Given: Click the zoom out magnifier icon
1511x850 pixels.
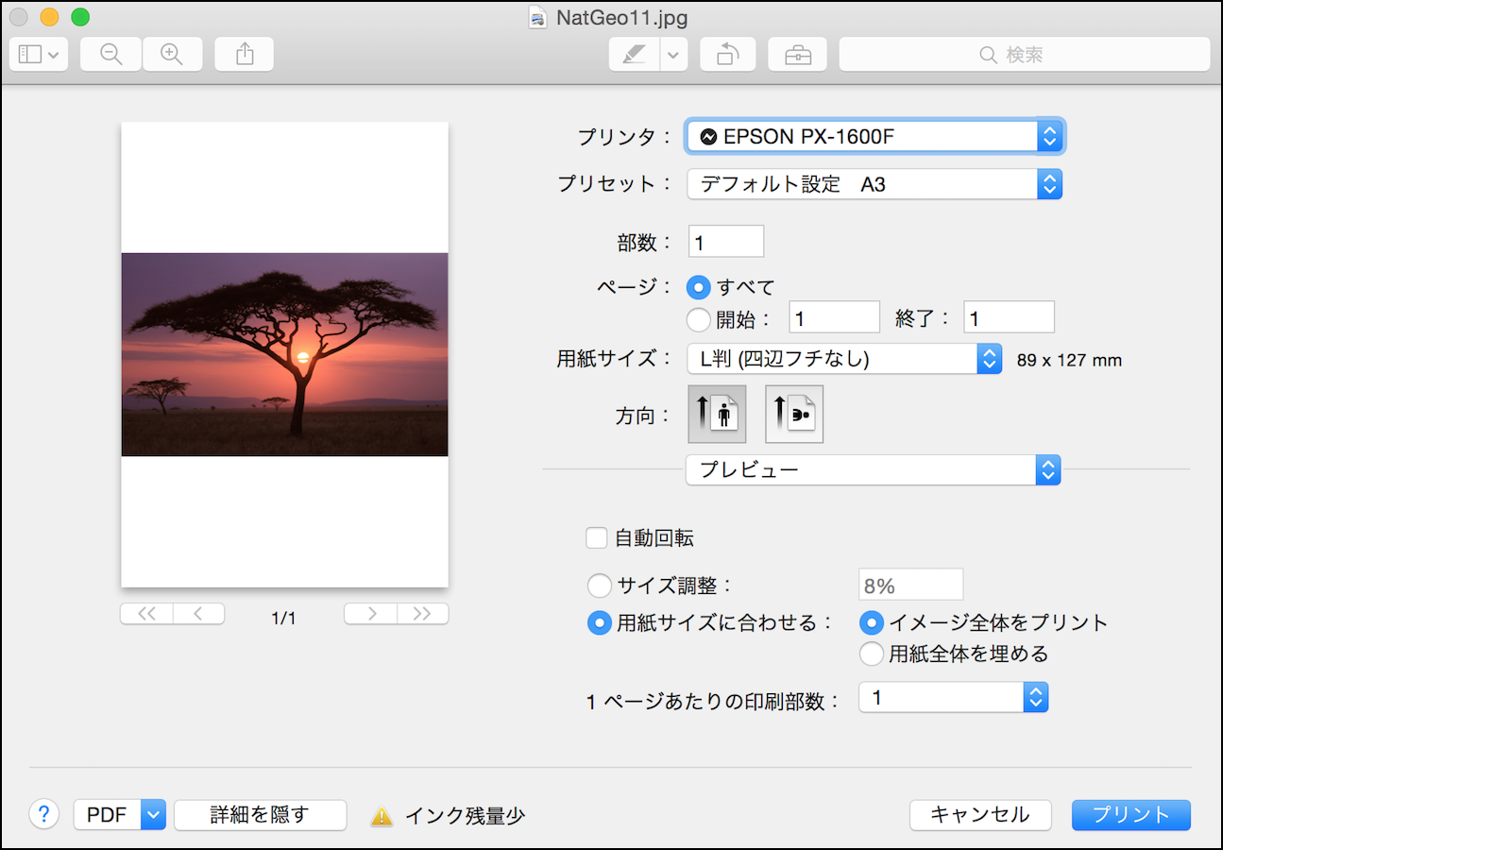Looking at the screenshot, I should point(111,55).
